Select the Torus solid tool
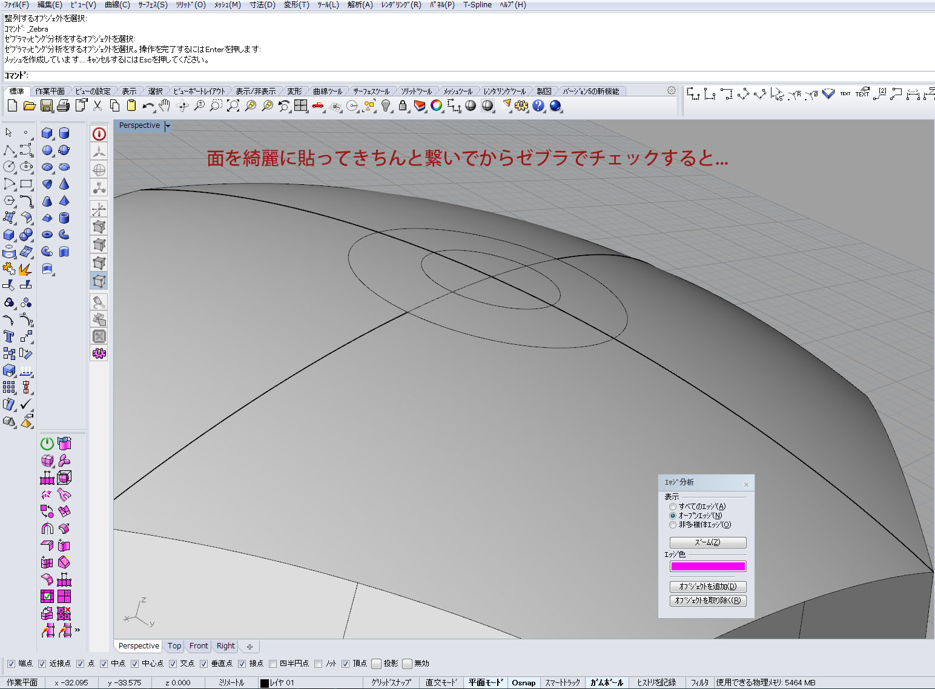The image size is (935, 689). pos(47,235)
